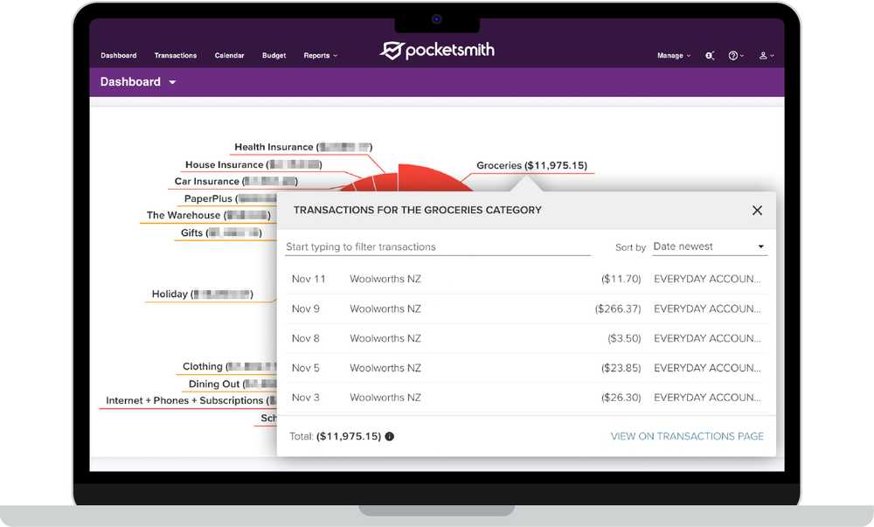Click the Gifts chart label
874x527 pixels.
coord(221,232)
